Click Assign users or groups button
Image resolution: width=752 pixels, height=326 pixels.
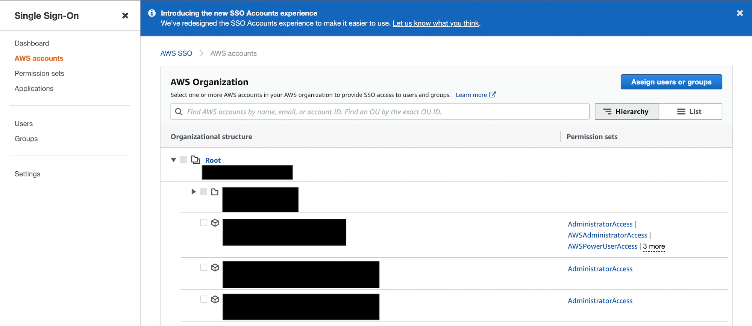coord(671,82)
